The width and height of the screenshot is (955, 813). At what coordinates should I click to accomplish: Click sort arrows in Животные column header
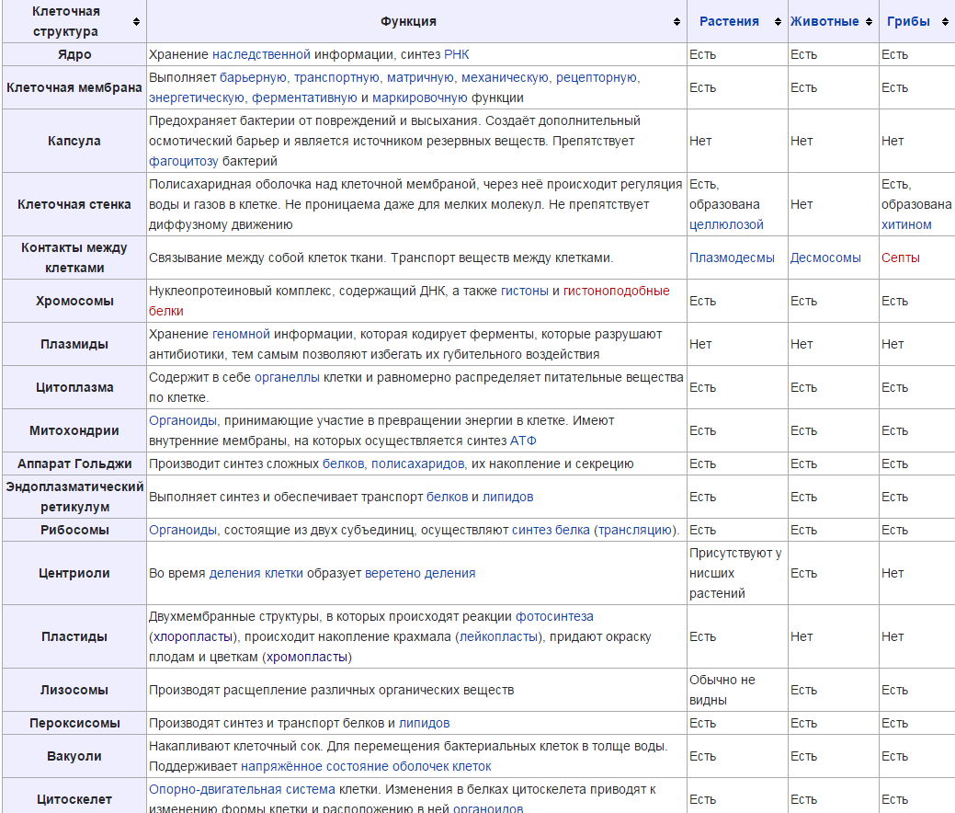click(x=870, y=21)
